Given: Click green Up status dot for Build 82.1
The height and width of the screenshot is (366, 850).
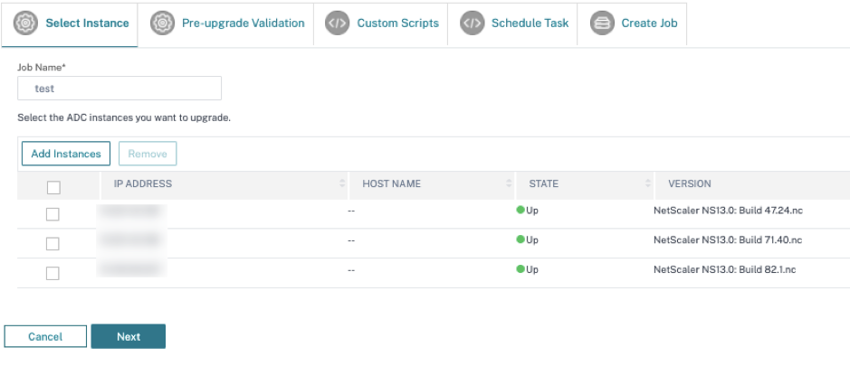Looking at the screenshot, I should pos(521,268).
